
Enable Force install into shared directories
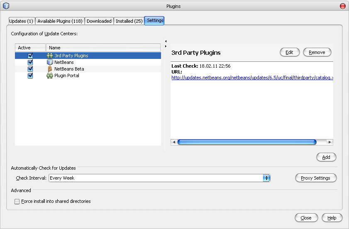(x=17, y=202)
